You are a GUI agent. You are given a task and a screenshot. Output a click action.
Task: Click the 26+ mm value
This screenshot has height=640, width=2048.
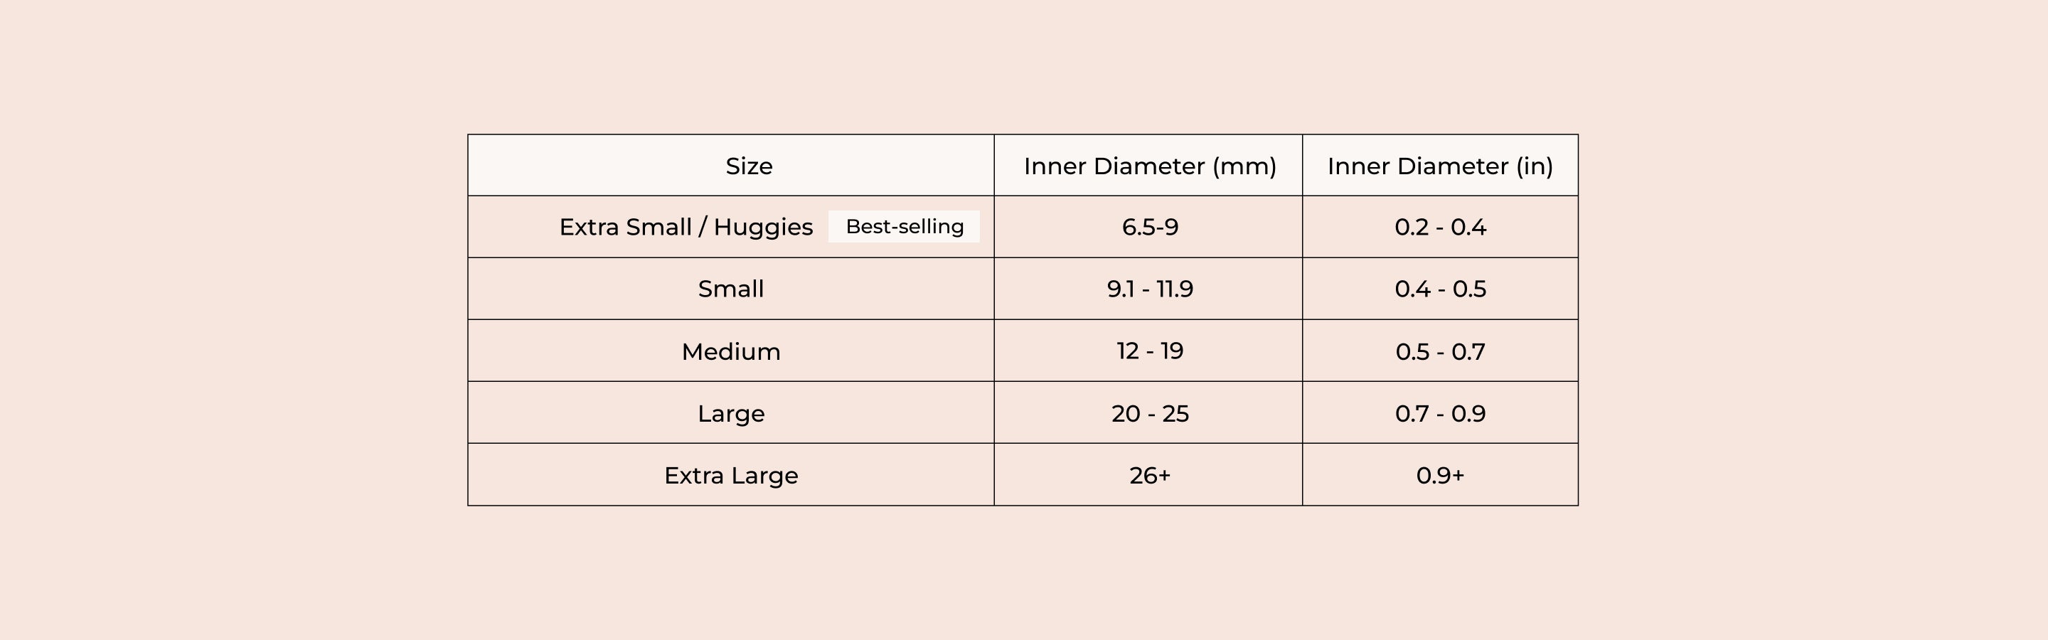click(x=1150, y=476)
